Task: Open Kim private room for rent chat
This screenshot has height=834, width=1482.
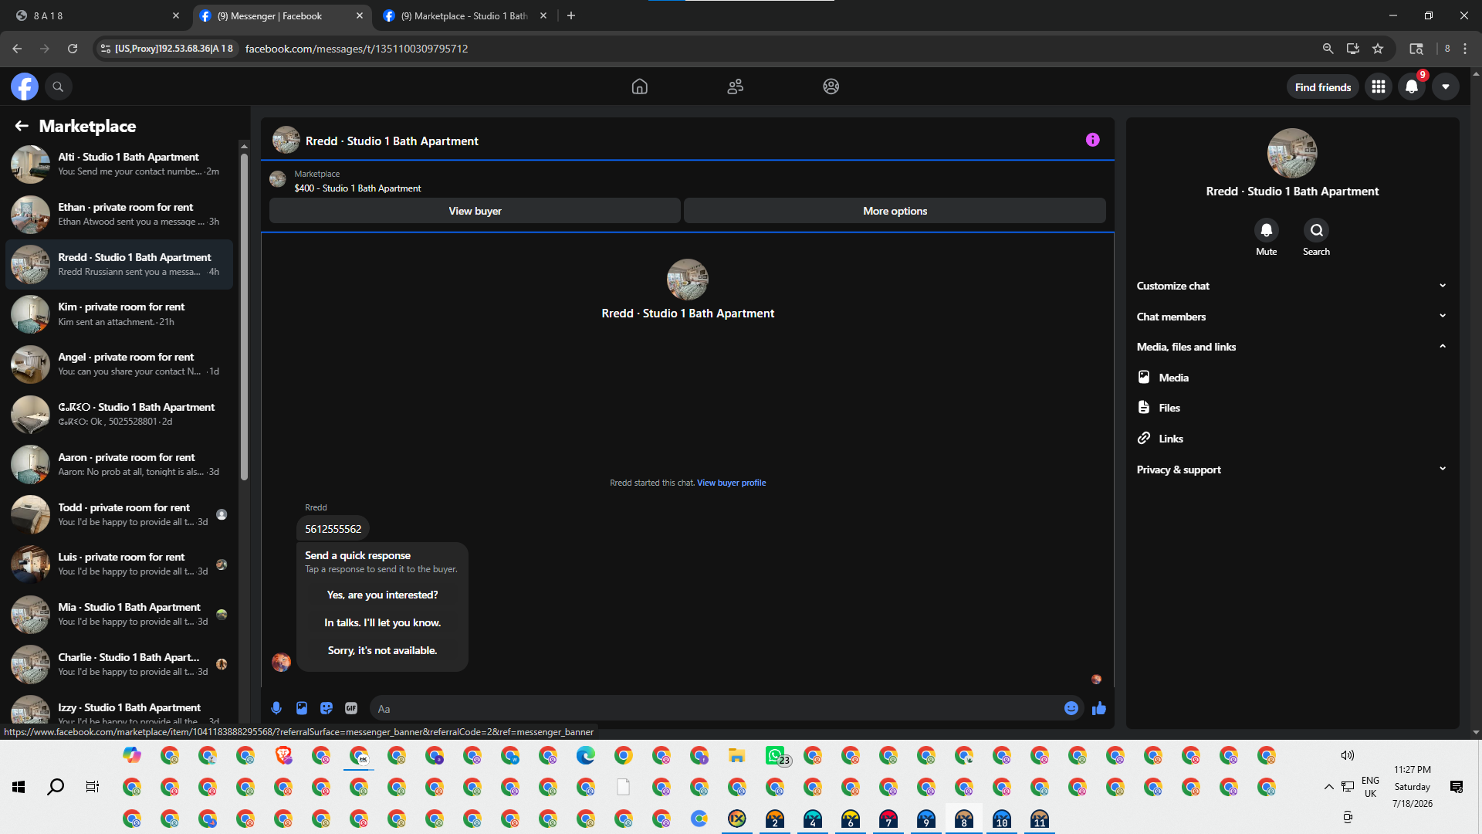Action: pyautogui.click(x=119, y=314)
